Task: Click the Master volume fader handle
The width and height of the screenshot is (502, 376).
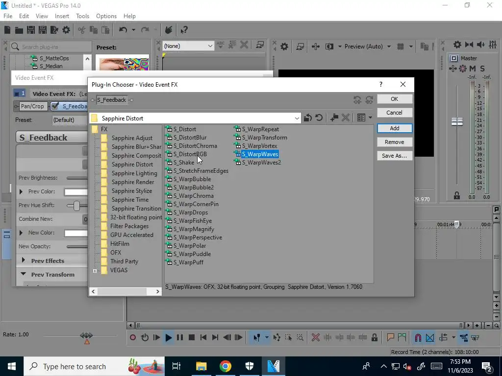Action: coord(457,121)
